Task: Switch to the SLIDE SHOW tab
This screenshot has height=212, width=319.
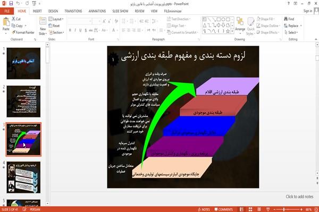Action: [120, 11]
